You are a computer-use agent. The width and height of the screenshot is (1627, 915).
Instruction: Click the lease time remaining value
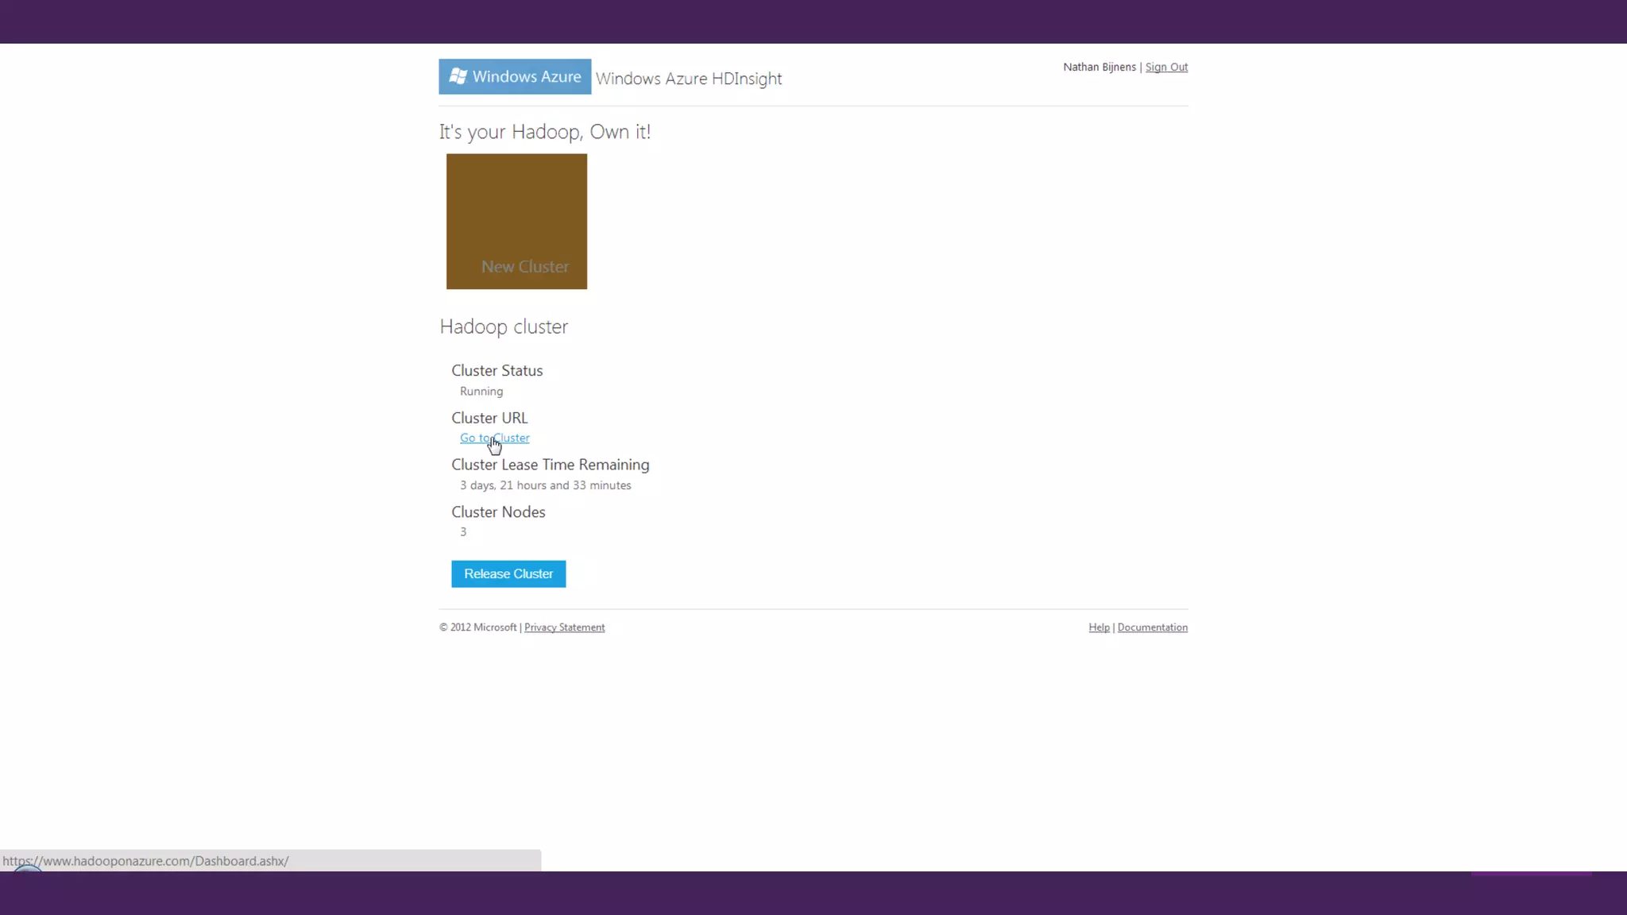(x=545, y=485)
